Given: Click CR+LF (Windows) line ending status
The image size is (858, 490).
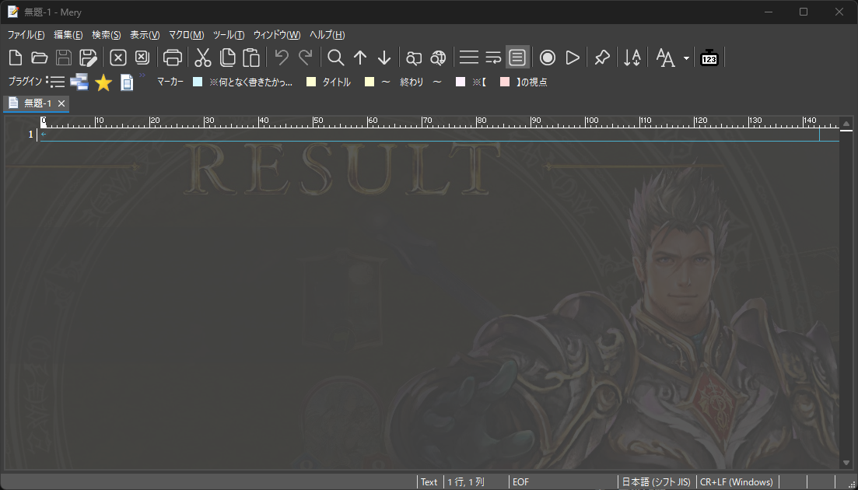Looking at the screenshot, I should tap(736, 481).
